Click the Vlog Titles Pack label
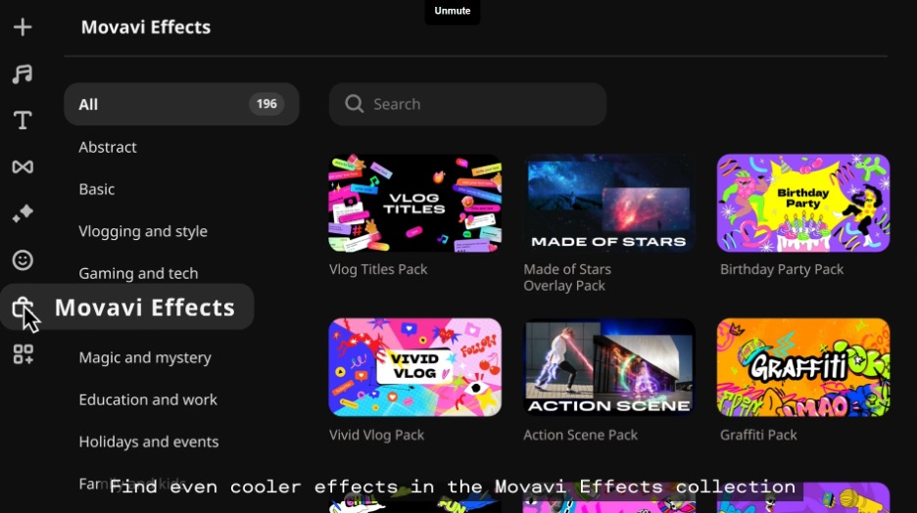Image resolution: width=917 pixels, height=513 pixels. 378,269
